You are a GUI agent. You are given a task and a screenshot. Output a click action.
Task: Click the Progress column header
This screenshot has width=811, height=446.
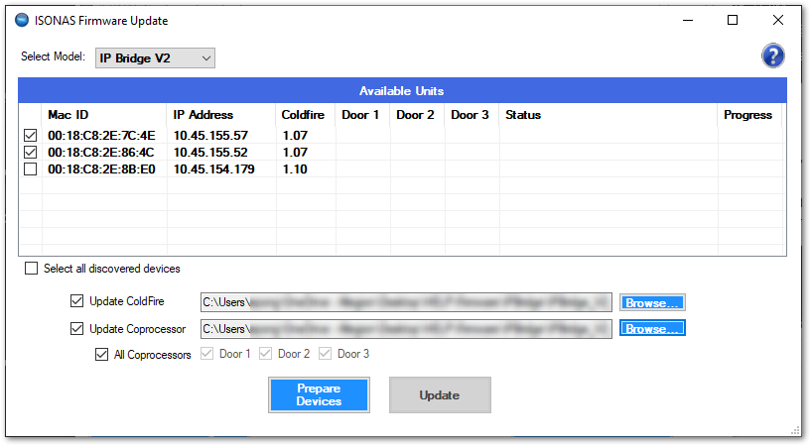click(749, 115)
